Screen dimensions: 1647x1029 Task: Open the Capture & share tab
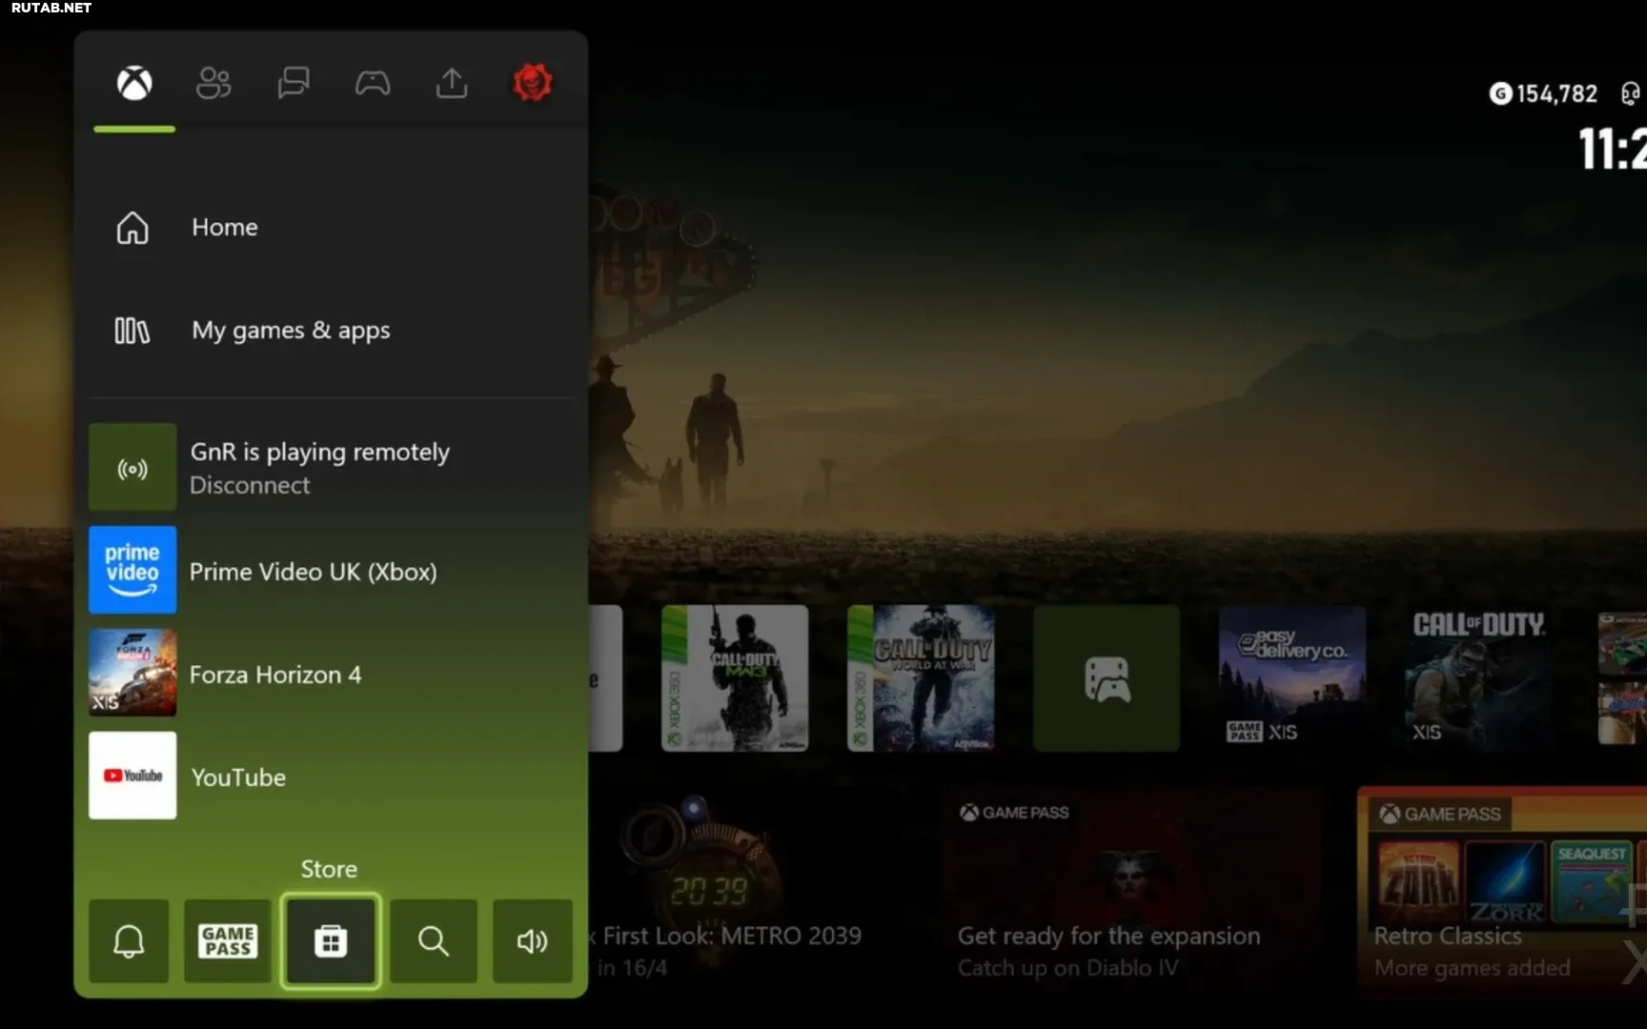(x=452, y=84)
